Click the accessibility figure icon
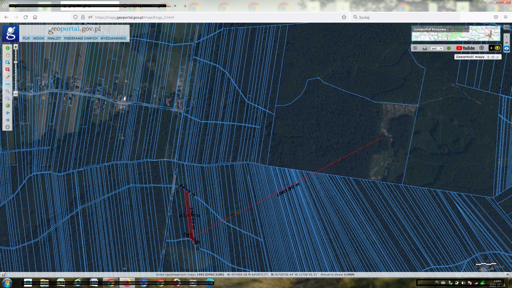The height and width of the screenshot is (288, 512). tap(482, 48)
